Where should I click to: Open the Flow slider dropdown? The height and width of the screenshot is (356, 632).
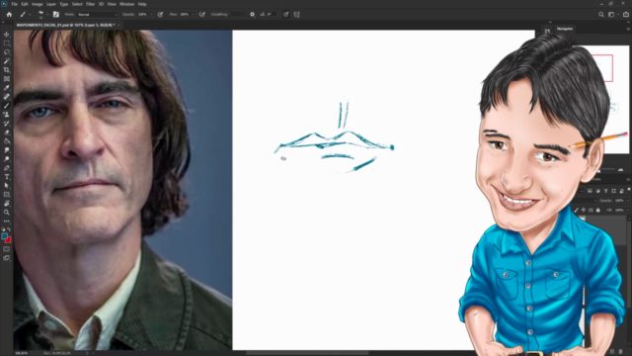(x=194, y=15)
